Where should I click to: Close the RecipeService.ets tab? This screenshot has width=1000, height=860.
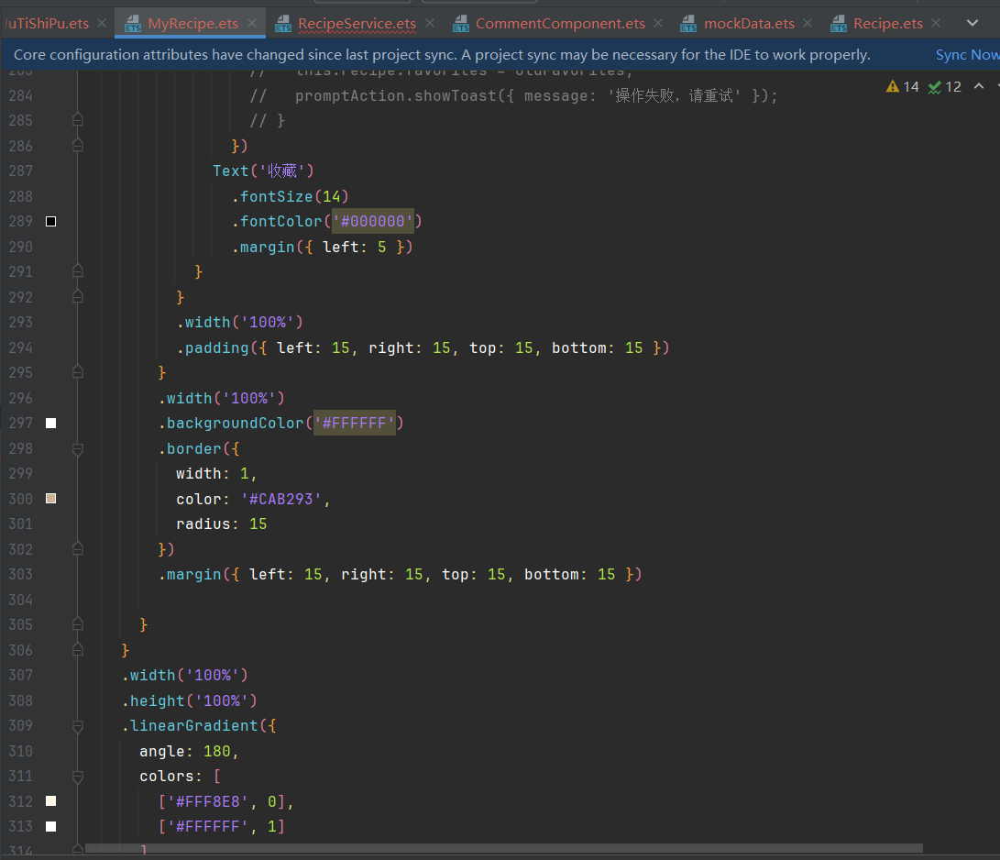[430, 24]
